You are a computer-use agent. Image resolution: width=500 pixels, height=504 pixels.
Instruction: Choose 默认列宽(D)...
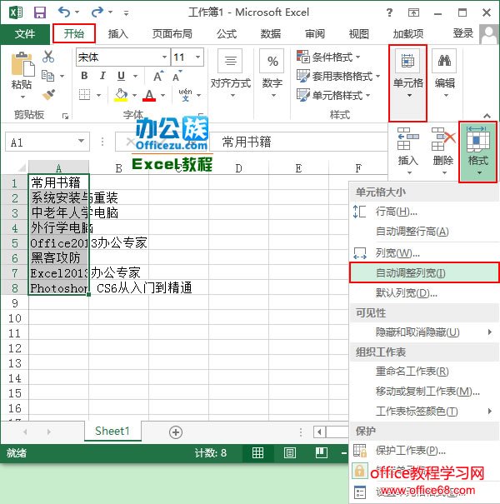[x=424, y=293]
